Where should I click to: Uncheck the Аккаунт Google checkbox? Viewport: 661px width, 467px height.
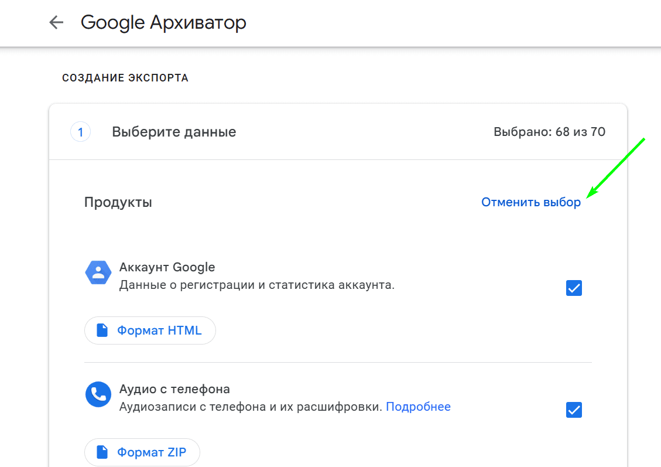pos(574,288)
